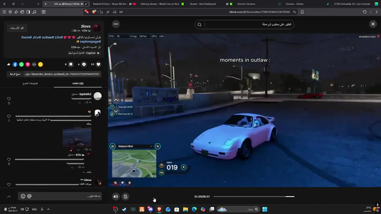This screenshot has width=381, height=214.
Task: Copy the video link button
Action: point(15,74)
